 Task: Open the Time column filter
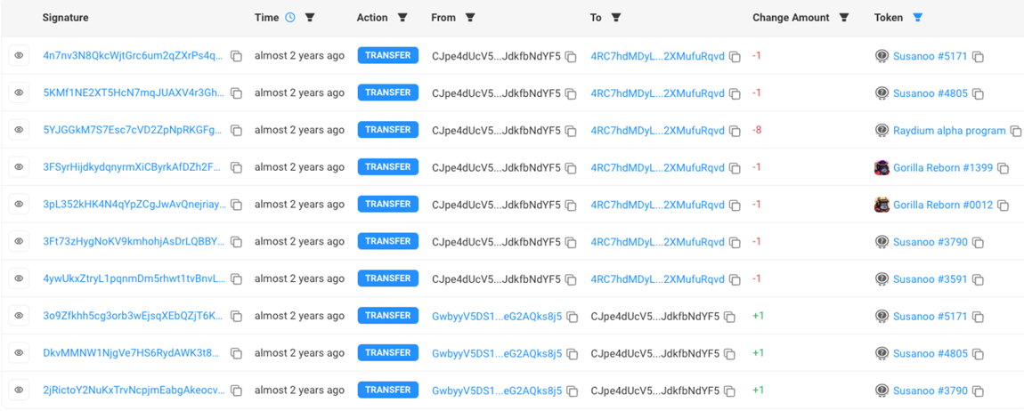point(310,18)
